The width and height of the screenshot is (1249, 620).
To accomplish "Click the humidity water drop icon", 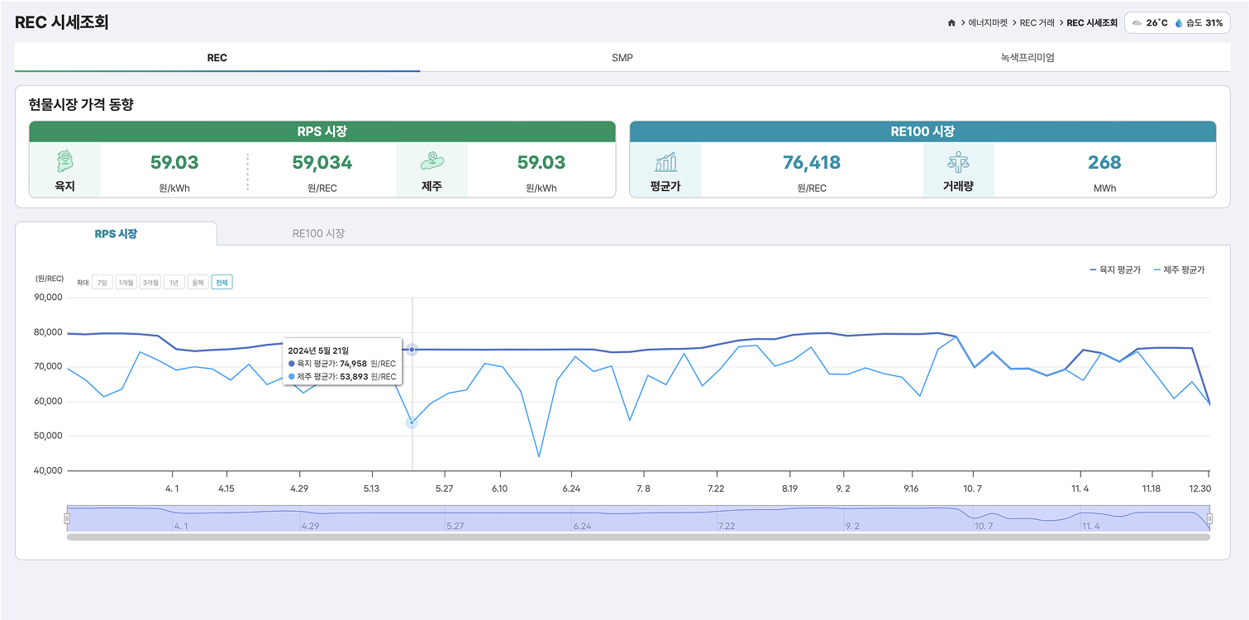I will (1179, 23).
